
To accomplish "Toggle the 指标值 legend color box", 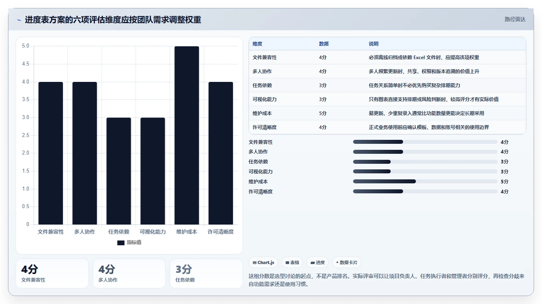I will (x=121, y=242).
